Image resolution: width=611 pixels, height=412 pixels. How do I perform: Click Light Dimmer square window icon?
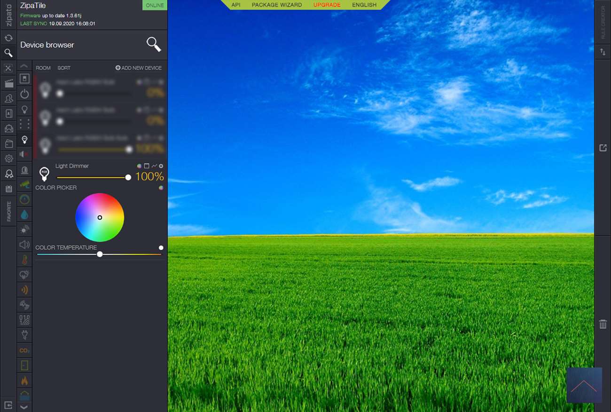pyautogui.click(x=147, y=166)
